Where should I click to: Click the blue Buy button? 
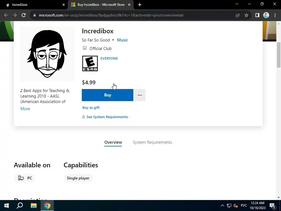point(108,95)
